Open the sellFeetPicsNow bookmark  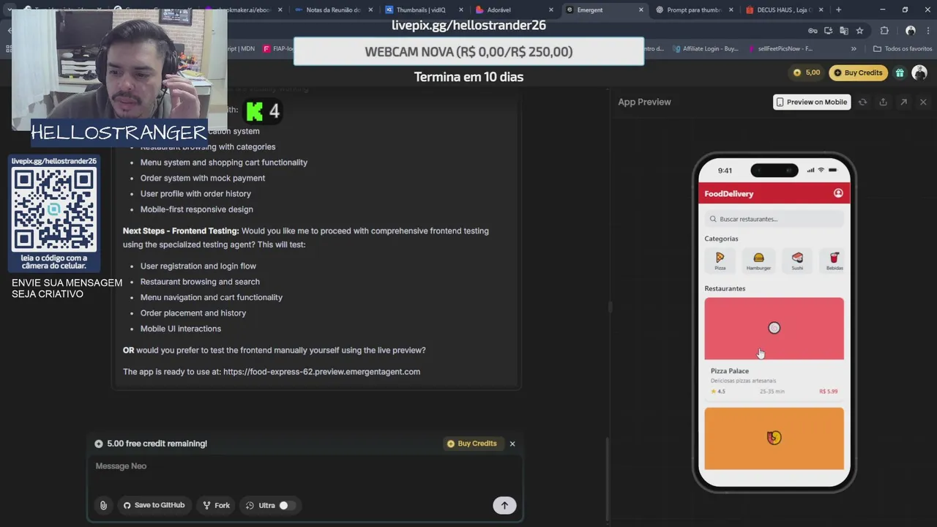pyautogui.click(x=780, y=49)
